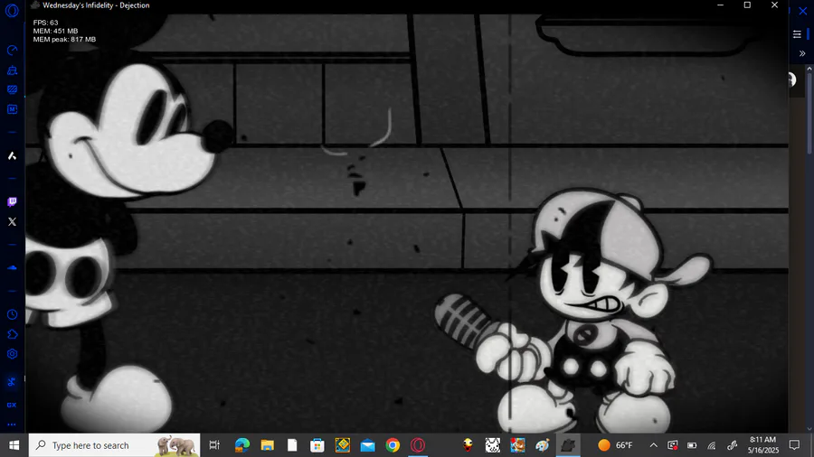The image size is (814, 457).
Task: Close Wednesday's Infidelity game window
Action: 774,5
